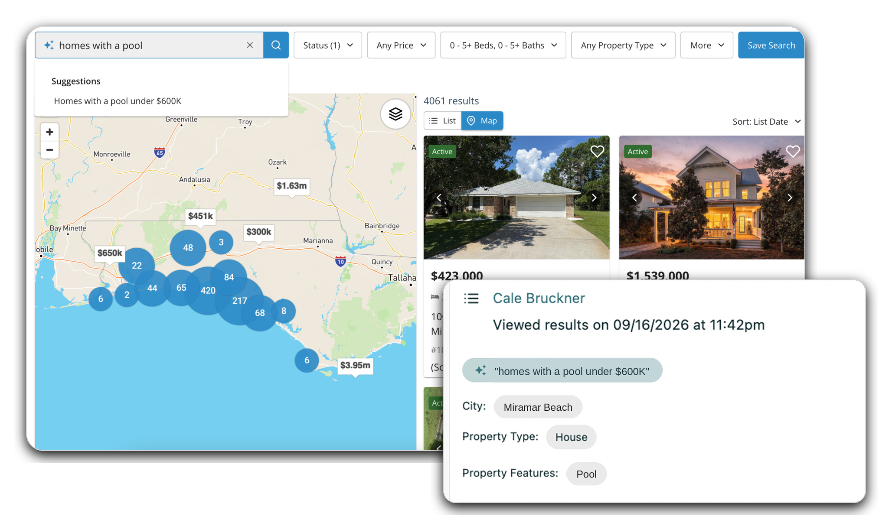Open the Sort: List Date dropdown
Screen dimensions: 892x529
(766, 122)
